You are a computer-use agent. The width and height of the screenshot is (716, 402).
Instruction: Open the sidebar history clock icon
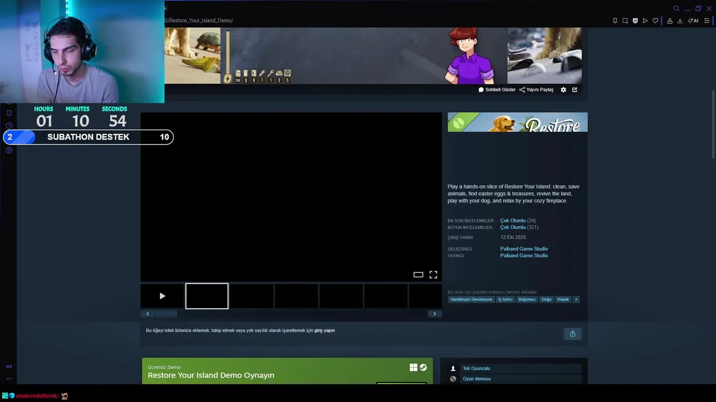coord(9,126)
